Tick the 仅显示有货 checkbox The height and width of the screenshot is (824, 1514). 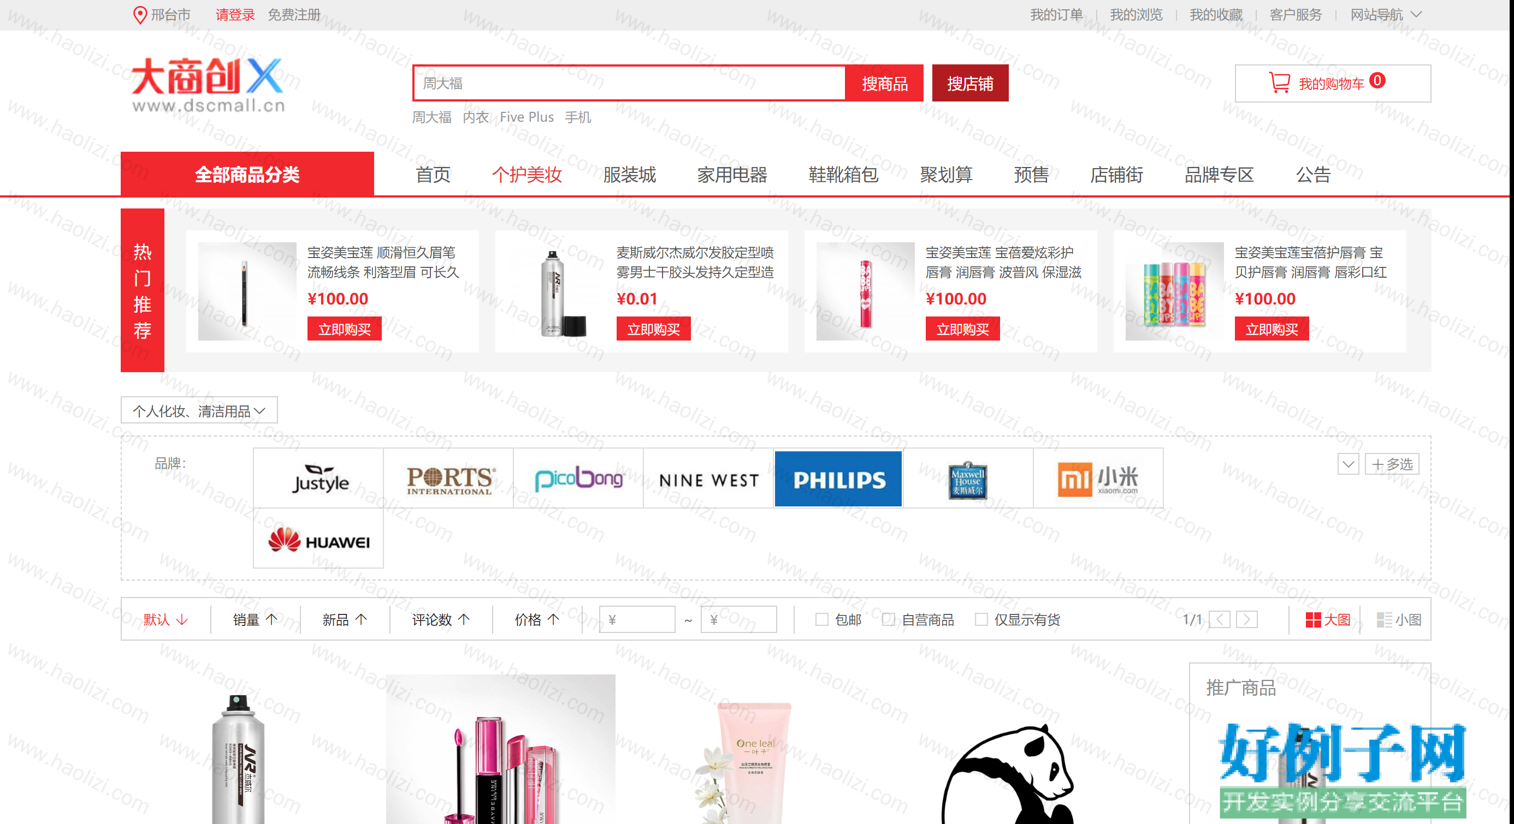tap(981, 619)
